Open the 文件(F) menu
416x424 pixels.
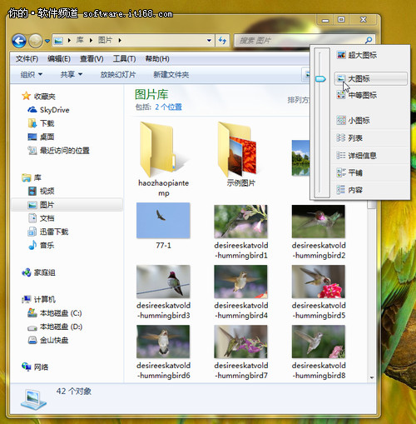tap(27, 59)
